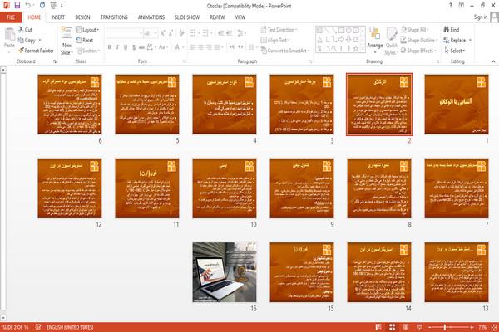Click spell check icon in status bar

[x=38, y=327]
